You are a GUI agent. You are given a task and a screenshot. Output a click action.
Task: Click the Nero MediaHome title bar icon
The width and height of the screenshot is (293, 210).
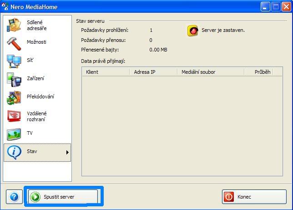6,7
